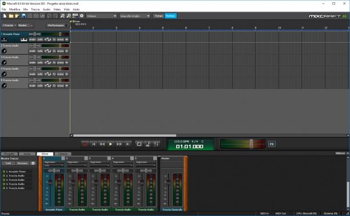Open the Volume automation dropdown
Viewport: 350px width, 216px height.
102,16
